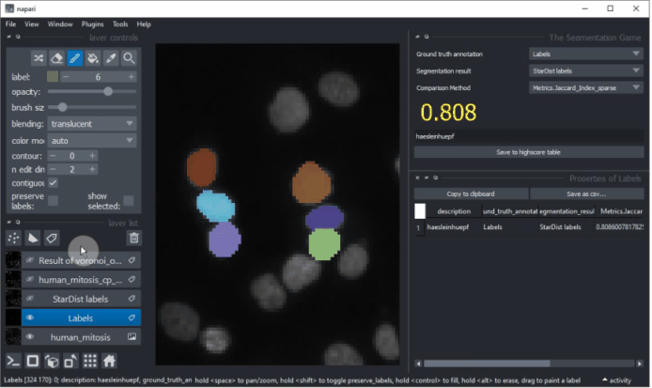Screen dimensions: 652x388
Task: Select the shuffle colors tool
Action: pos(39,58)
